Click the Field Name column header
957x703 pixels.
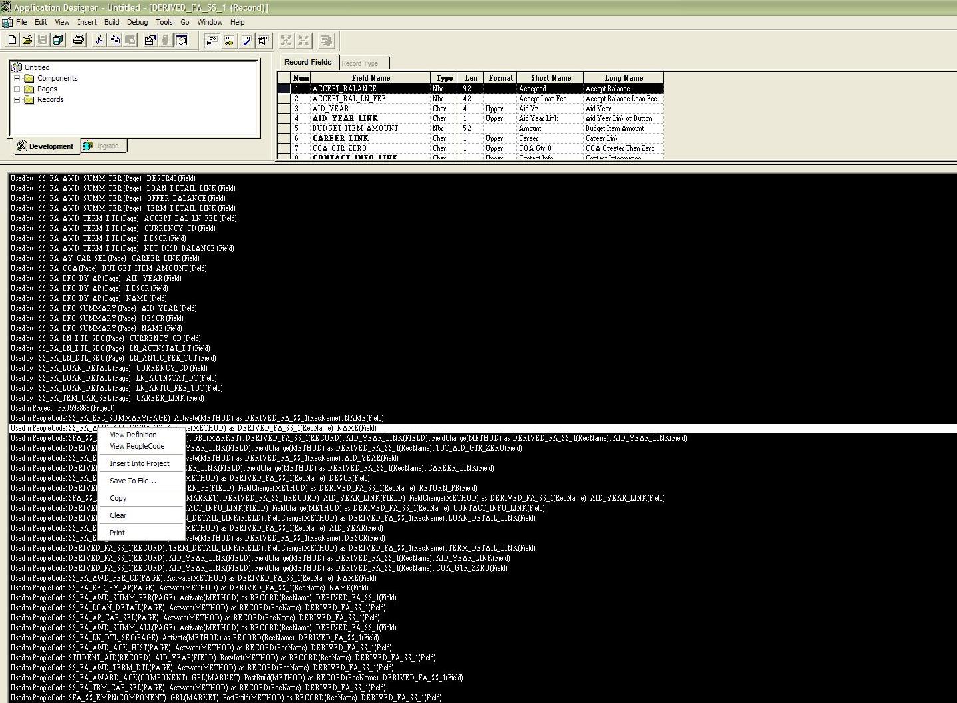pos(371,78)
